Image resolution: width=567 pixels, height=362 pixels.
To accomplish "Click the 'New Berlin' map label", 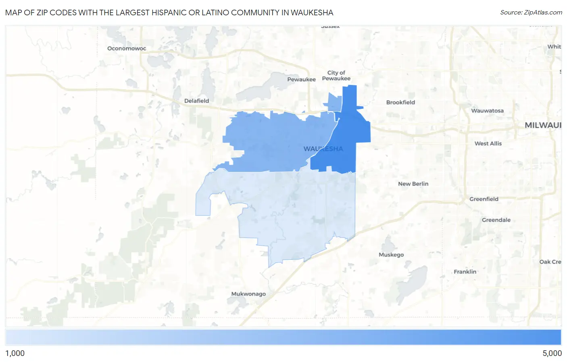I will pos(413,184).
